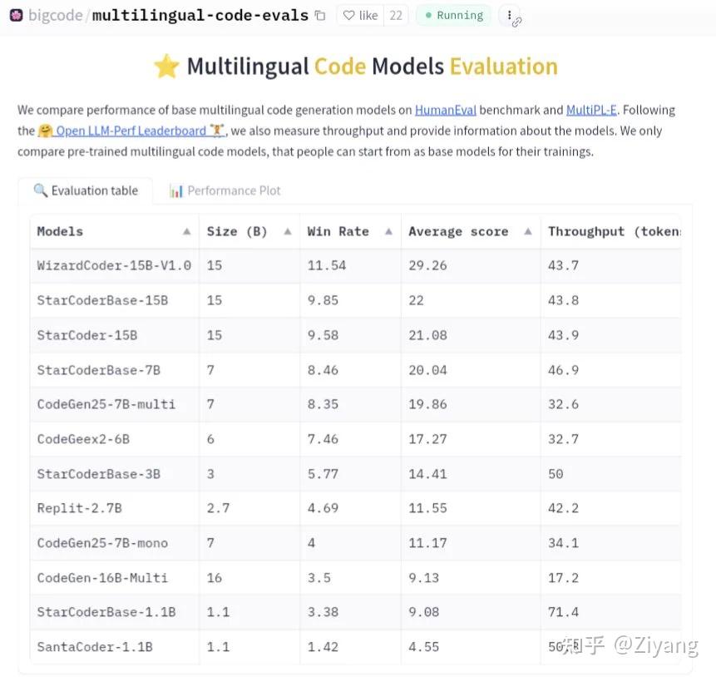
Task: Open the three-dot options menu
Action: pos(509,15)
